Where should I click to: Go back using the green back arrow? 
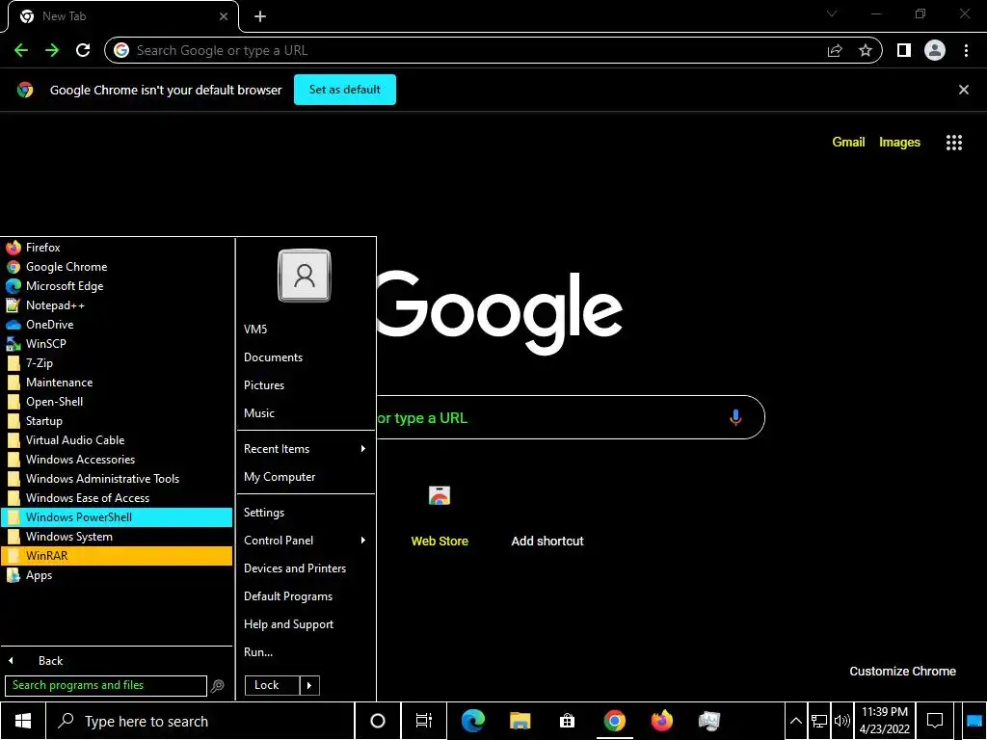pyautogui.click(x=21, y=50)
